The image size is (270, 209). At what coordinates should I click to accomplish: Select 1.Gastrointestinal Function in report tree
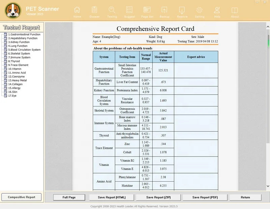(24, 34)
